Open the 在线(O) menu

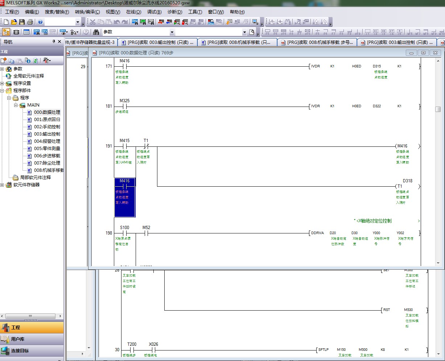[133, 12]
